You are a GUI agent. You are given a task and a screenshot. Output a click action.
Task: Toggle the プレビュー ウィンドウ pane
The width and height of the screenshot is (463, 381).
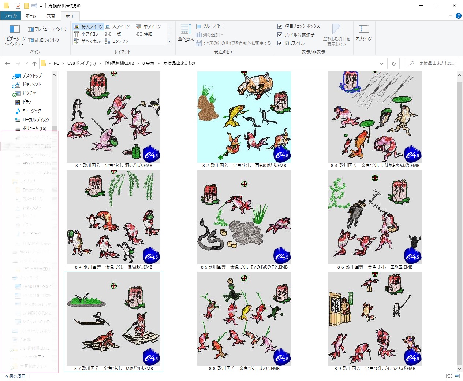point(47,29)
